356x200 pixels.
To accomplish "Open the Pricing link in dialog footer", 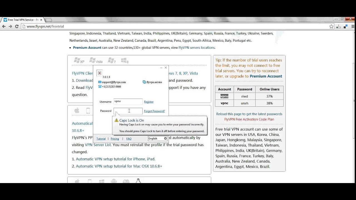I will click(115, 139).
